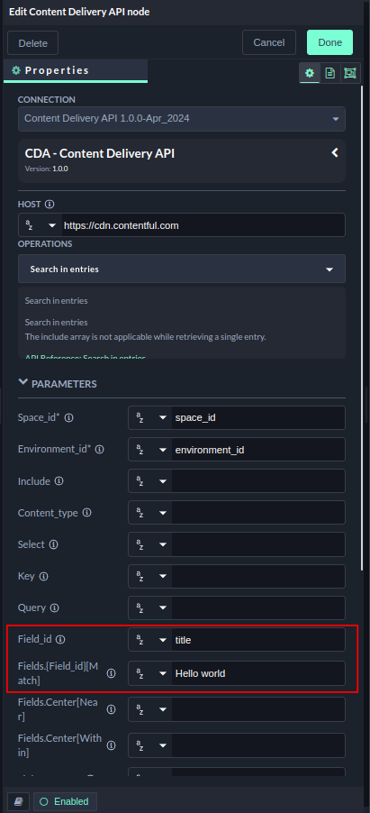Screen dimensions: 370x813
Task: Click the empty Content_type input field
Action: [x=258, y=513]
